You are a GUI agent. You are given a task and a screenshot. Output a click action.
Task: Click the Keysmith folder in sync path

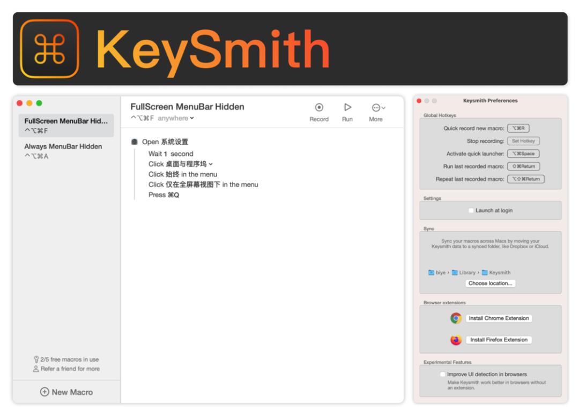(x=496, y=273)
